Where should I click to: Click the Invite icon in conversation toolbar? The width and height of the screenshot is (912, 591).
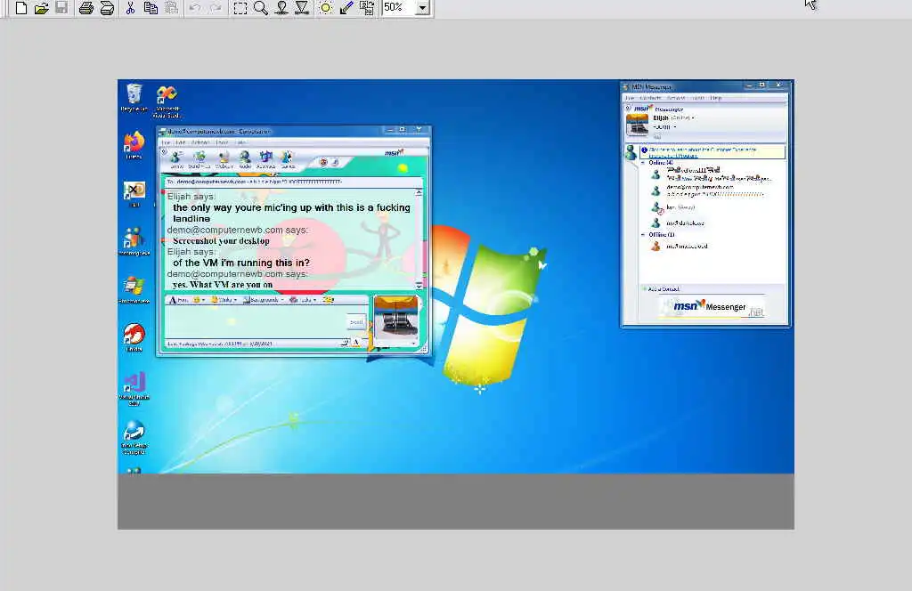176,160
